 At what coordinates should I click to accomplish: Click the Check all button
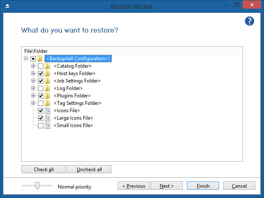pyautogui.click(x=44, y=169)
